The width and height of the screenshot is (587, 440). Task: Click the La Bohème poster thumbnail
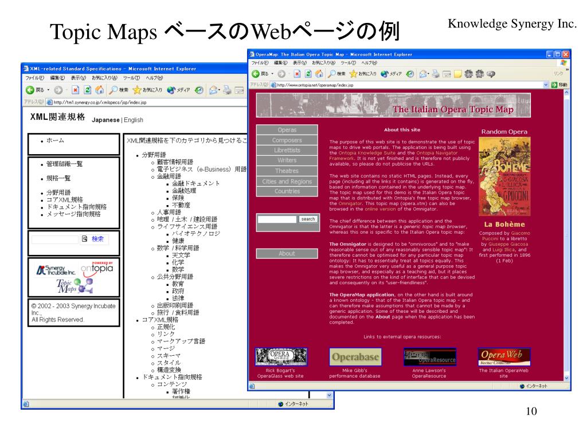point(504,176)
